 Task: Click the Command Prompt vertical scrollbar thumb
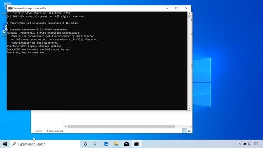189,17
